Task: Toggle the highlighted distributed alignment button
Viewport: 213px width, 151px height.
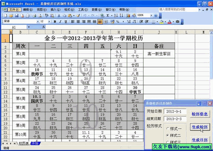Action: click(100, 22)
